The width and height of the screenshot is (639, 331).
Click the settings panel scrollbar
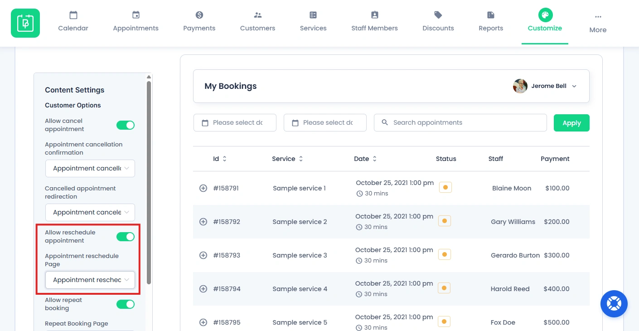pos(149,183)
